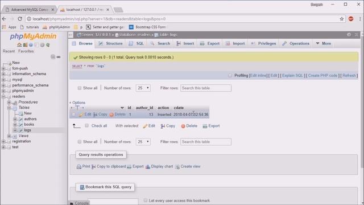Image resolution: width=364 pixels, height=205 pixels.
Task: Expand the information_schema database node
Action: [3, 74]
